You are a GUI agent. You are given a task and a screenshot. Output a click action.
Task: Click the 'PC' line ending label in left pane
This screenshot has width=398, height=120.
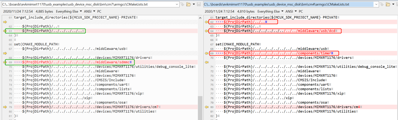99,11
